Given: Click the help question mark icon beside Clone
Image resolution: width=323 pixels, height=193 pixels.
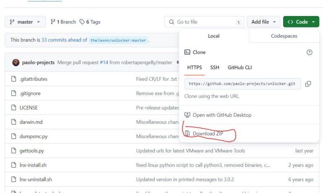Looking at the screenshot, I should [x=309, y=52].
